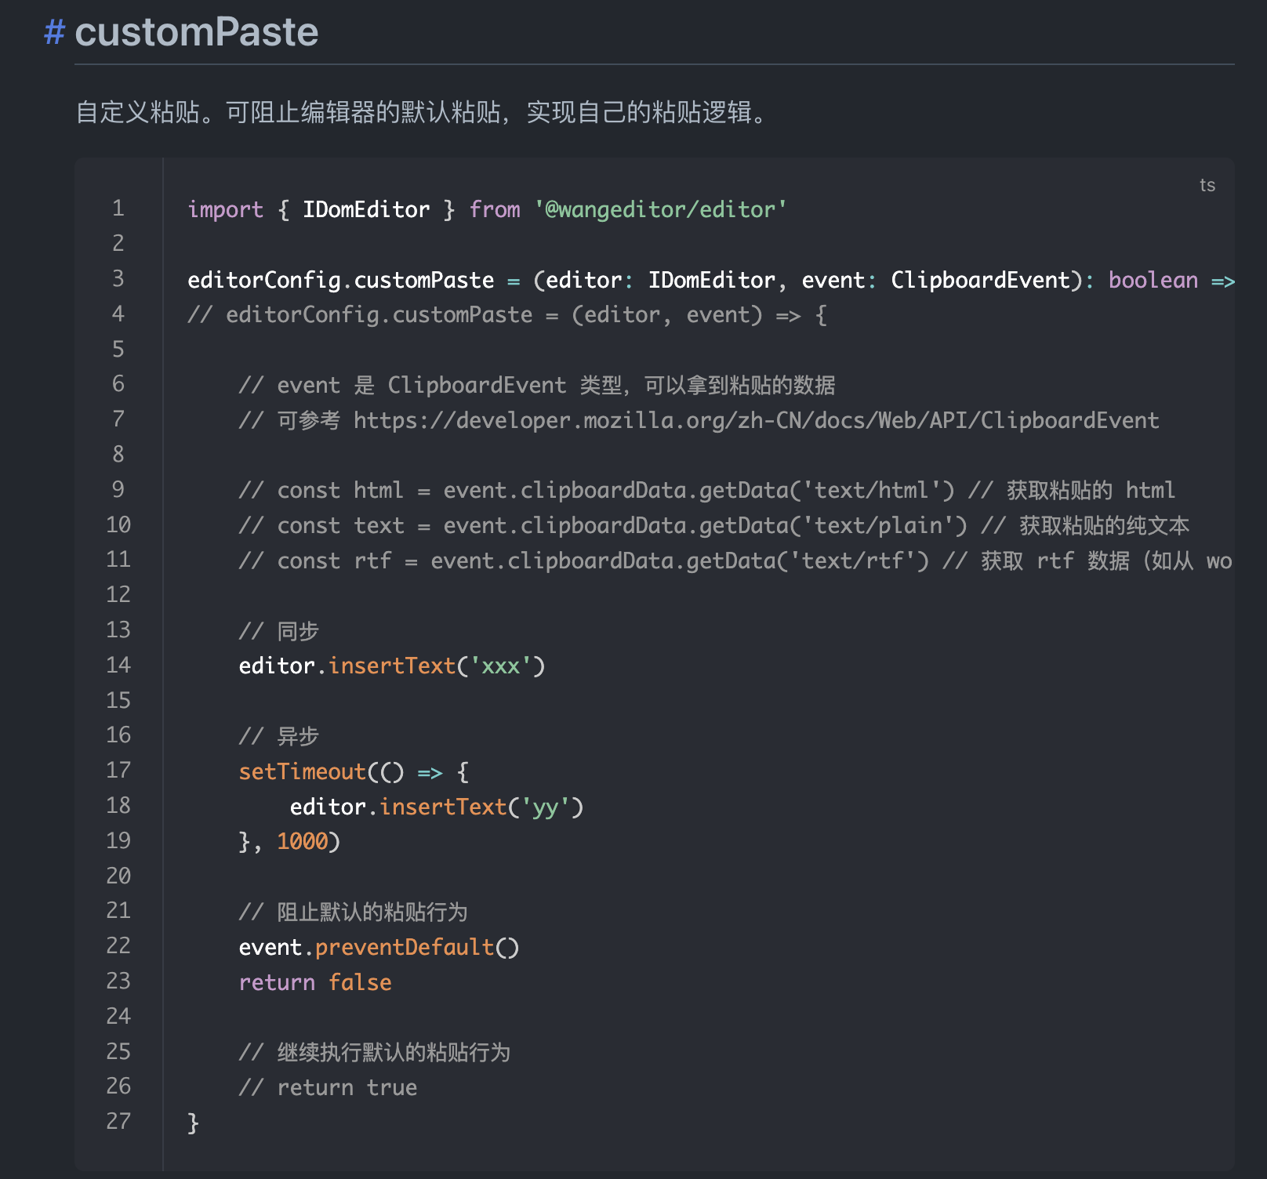1267x1179 pixels.
Task: Click line number 1 in the gutter
Action: [118, 209]
